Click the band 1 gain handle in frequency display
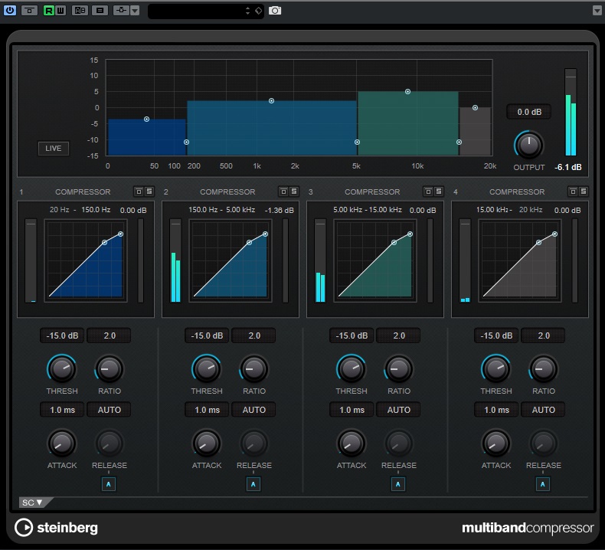The width and height of the screenshot is (605, 550). coord(146,119)
